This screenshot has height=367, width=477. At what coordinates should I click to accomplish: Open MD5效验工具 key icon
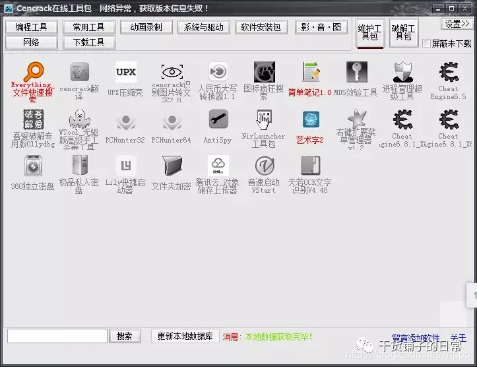356,72
